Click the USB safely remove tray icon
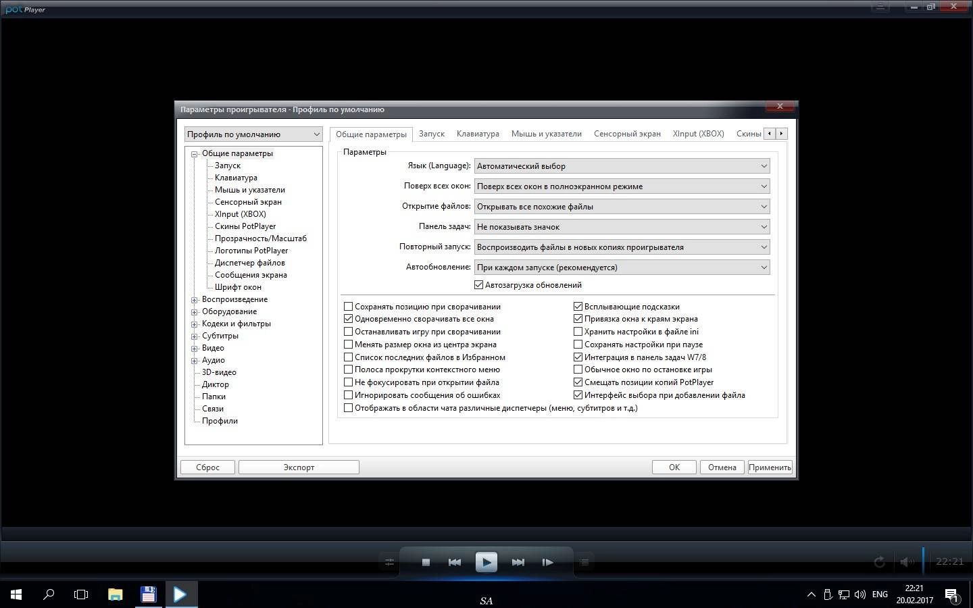This screenshot has width=973, height=608. point(828,594)
